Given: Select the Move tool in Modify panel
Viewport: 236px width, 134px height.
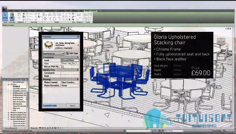Looking at the screenshot, I should coord(45,18).
